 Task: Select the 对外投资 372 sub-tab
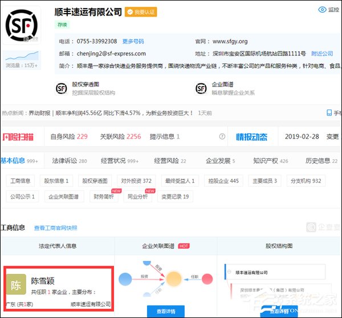[x=136, y=181]
